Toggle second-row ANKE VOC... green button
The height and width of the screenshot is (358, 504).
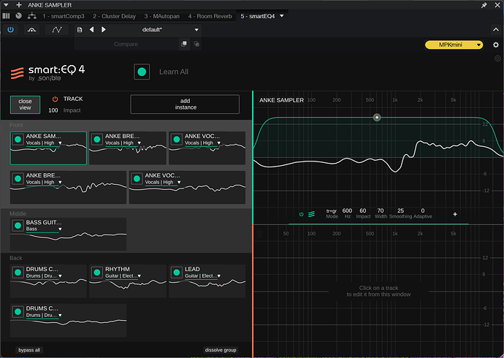(x=137, y=179)
